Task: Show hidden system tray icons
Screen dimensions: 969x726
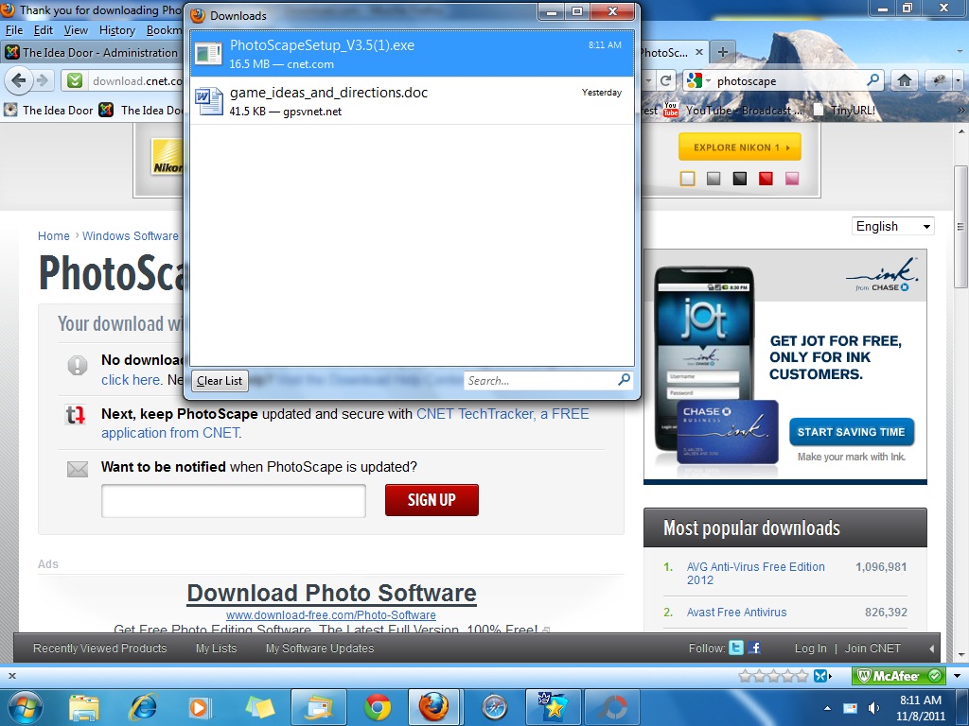Action: [827, 708]
